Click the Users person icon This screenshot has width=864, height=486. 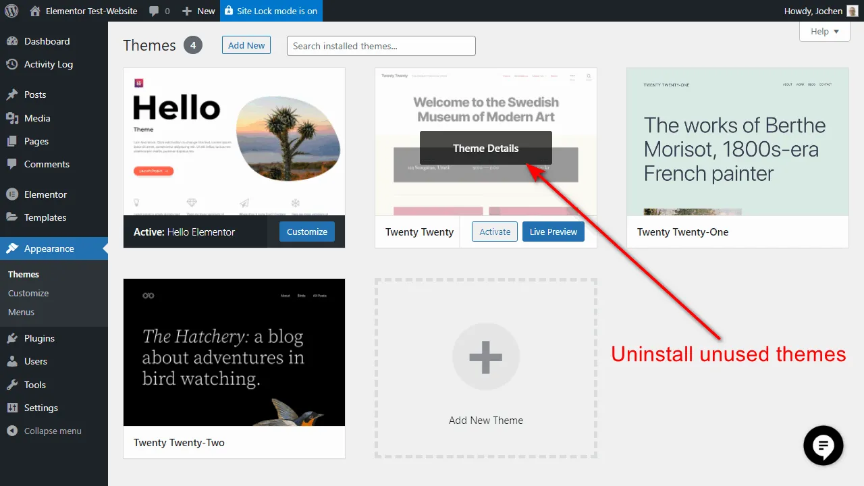(12, 361)
